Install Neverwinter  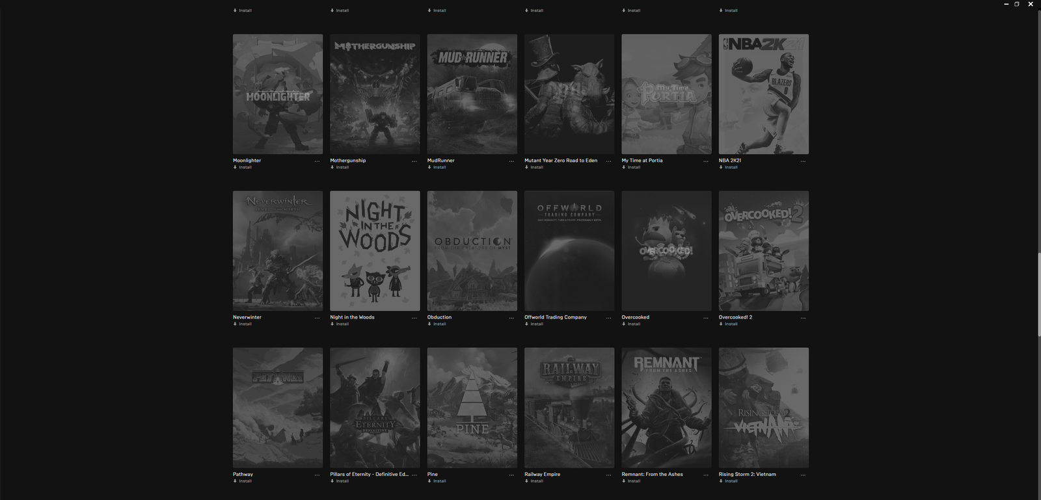coord(243,324)
